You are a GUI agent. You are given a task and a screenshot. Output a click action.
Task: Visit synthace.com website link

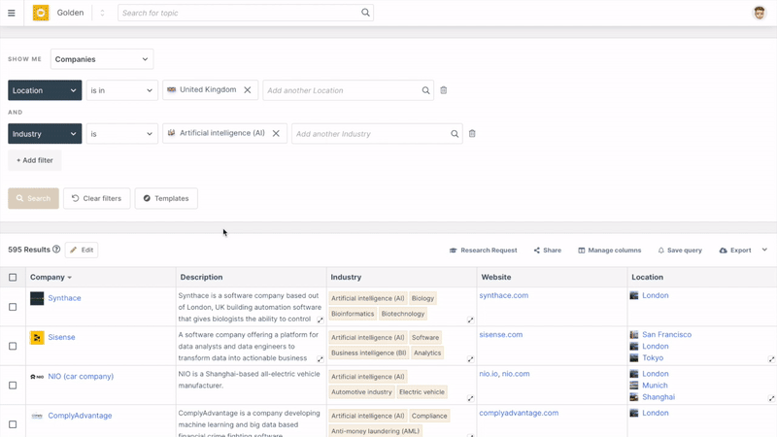click(x=503, y=295)
